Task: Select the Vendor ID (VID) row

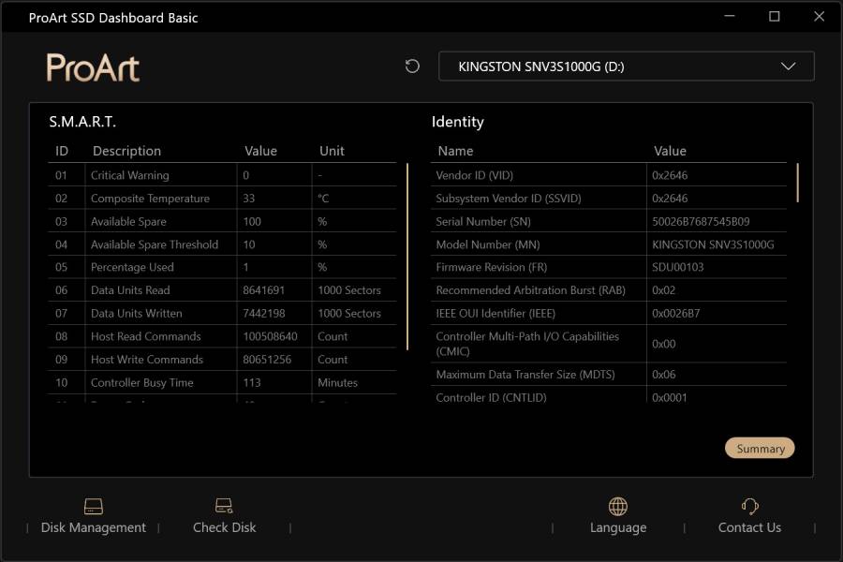Action: (609, 175)
